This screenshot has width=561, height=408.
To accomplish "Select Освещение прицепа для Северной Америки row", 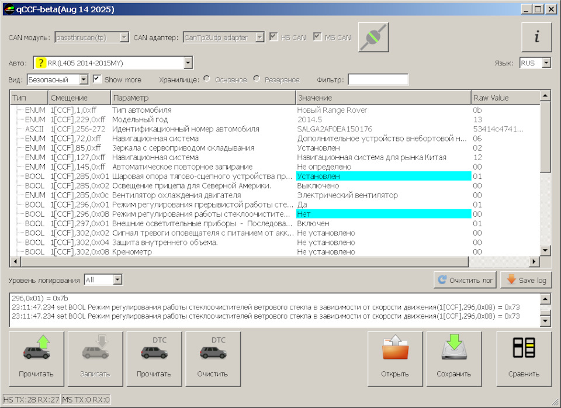I will coord(275,186).
